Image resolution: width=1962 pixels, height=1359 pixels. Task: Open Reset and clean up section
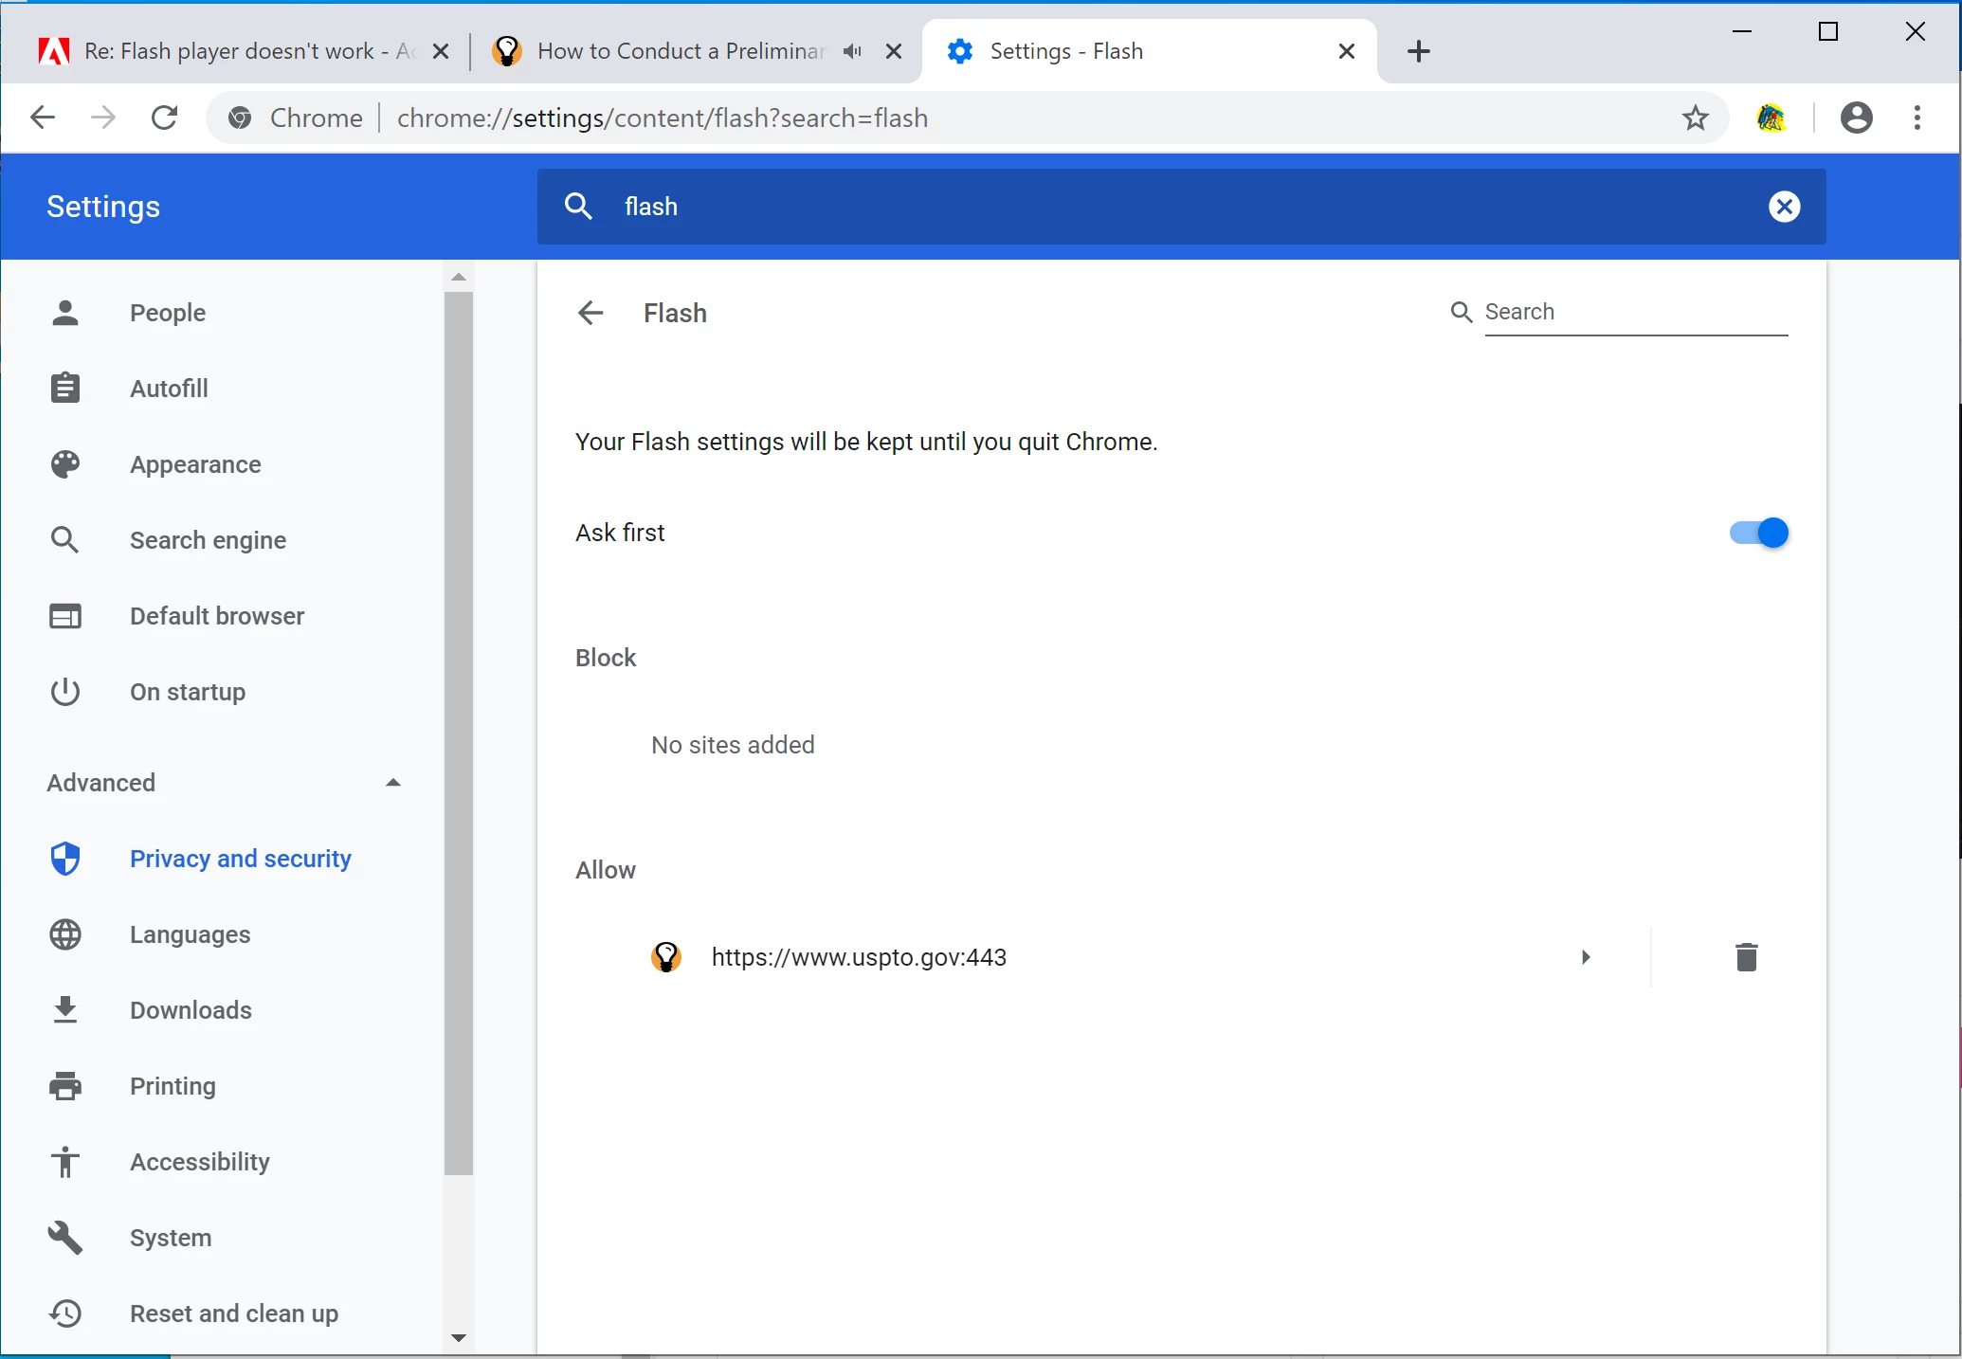(x=233, y=1314)
